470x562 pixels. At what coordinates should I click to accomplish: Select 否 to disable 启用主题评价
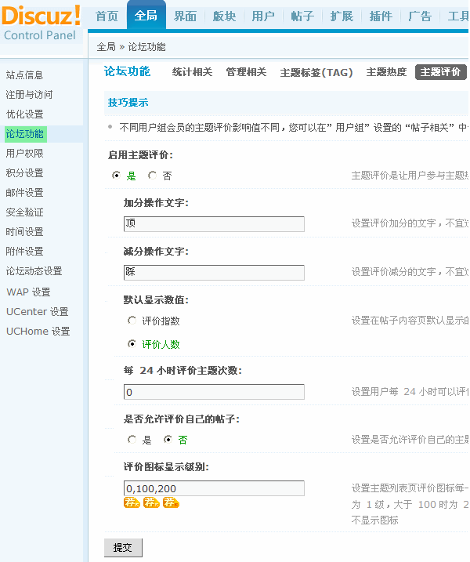pyautogui.click(x=153, y=176)
